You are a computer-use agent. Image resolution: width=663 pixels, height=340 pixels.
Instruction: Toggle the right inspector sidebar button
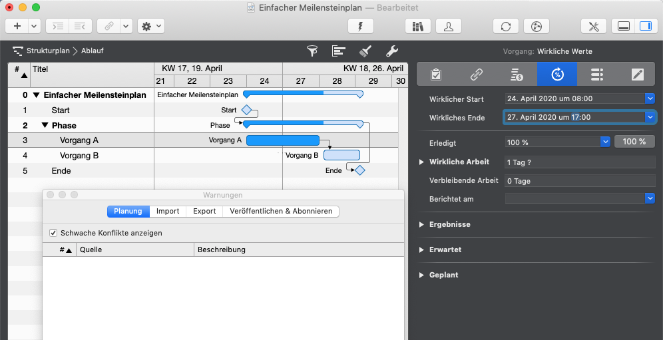(644, 26)
